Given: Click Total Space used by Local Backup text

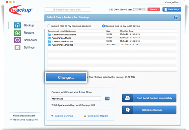Looking at the screenshot, I should (73, 105).
